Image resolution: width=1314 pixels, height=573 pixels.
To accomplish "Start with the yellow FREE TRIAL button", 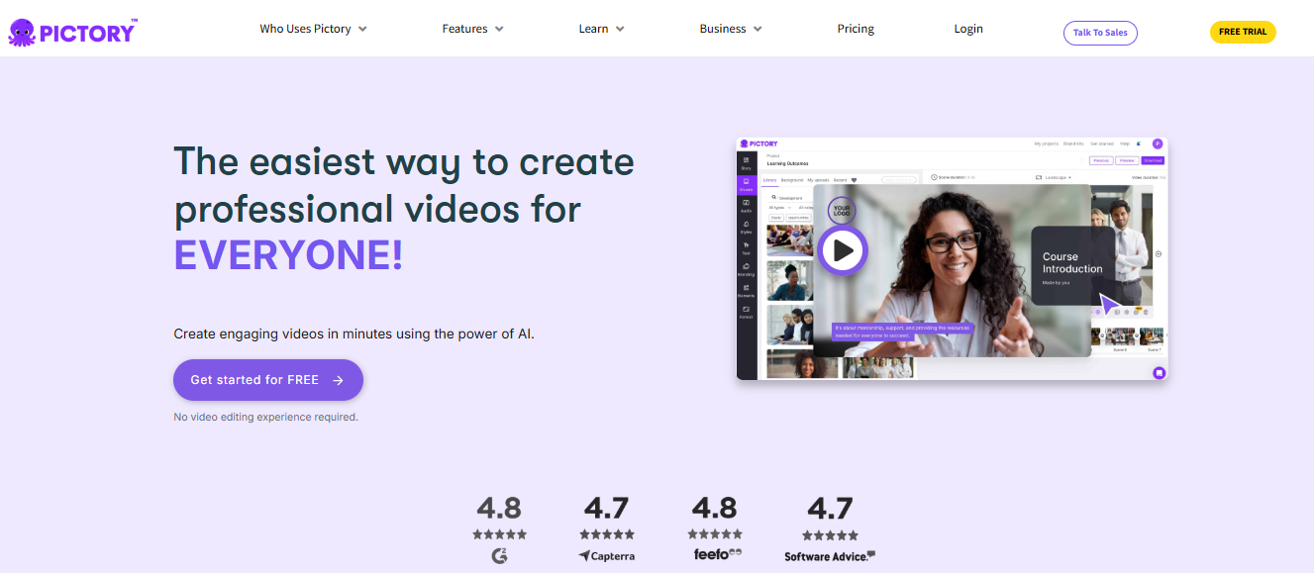I will 1243,32.
